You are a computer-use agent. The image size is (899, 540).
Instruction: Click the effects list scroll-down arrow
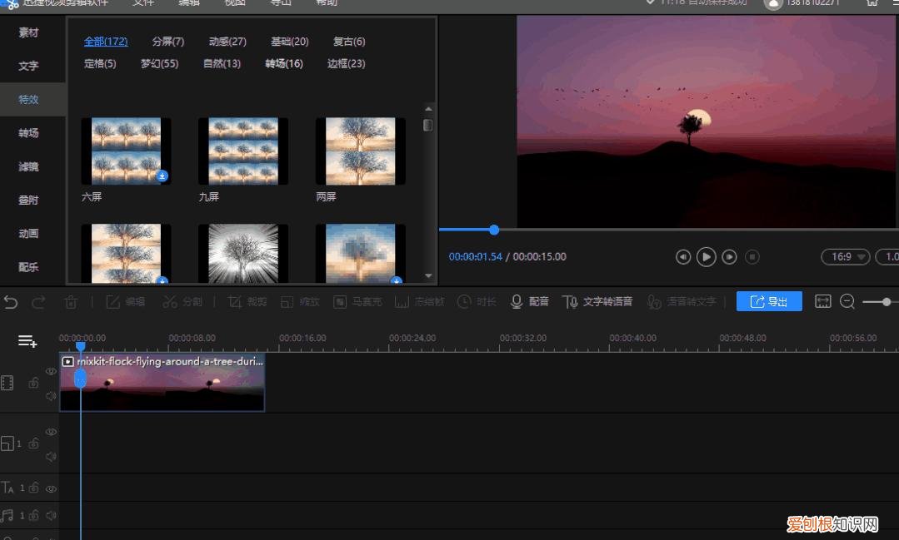tap(428, 275)
